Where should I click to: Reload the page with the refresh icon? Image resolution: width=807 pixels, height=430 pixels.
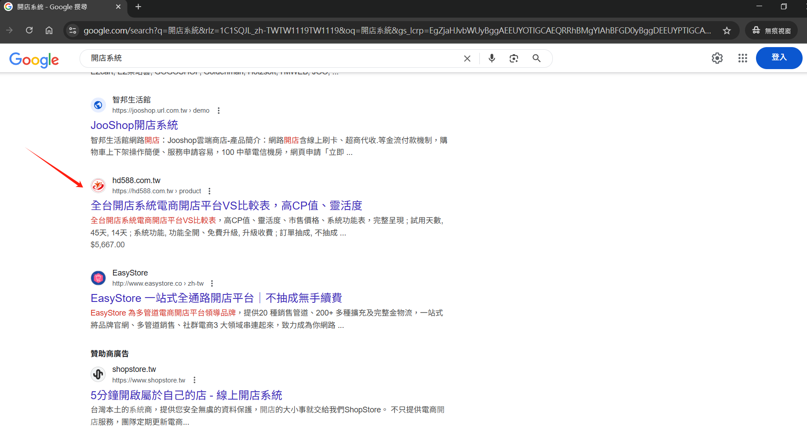(x=29, y=30)
